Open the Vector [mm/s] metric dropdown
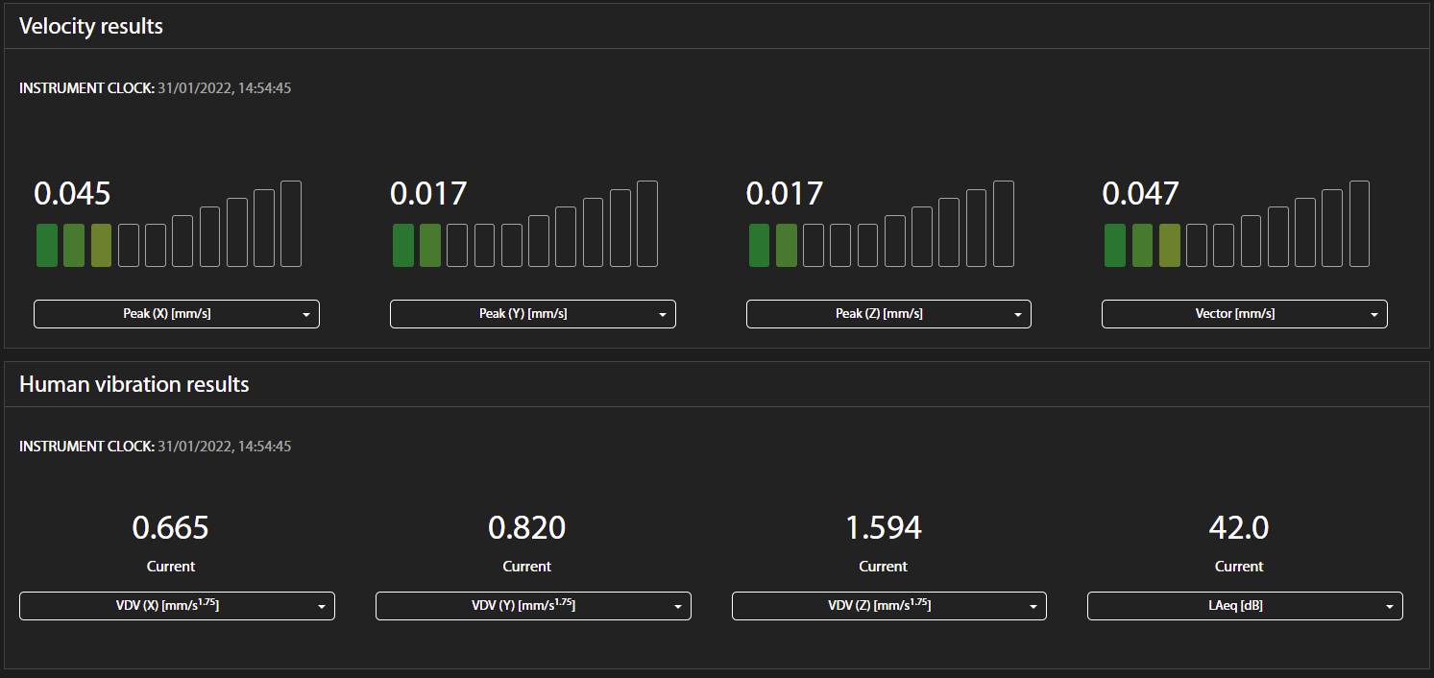This screenshot has height=678, width=1434. (x=1244, y=313)
